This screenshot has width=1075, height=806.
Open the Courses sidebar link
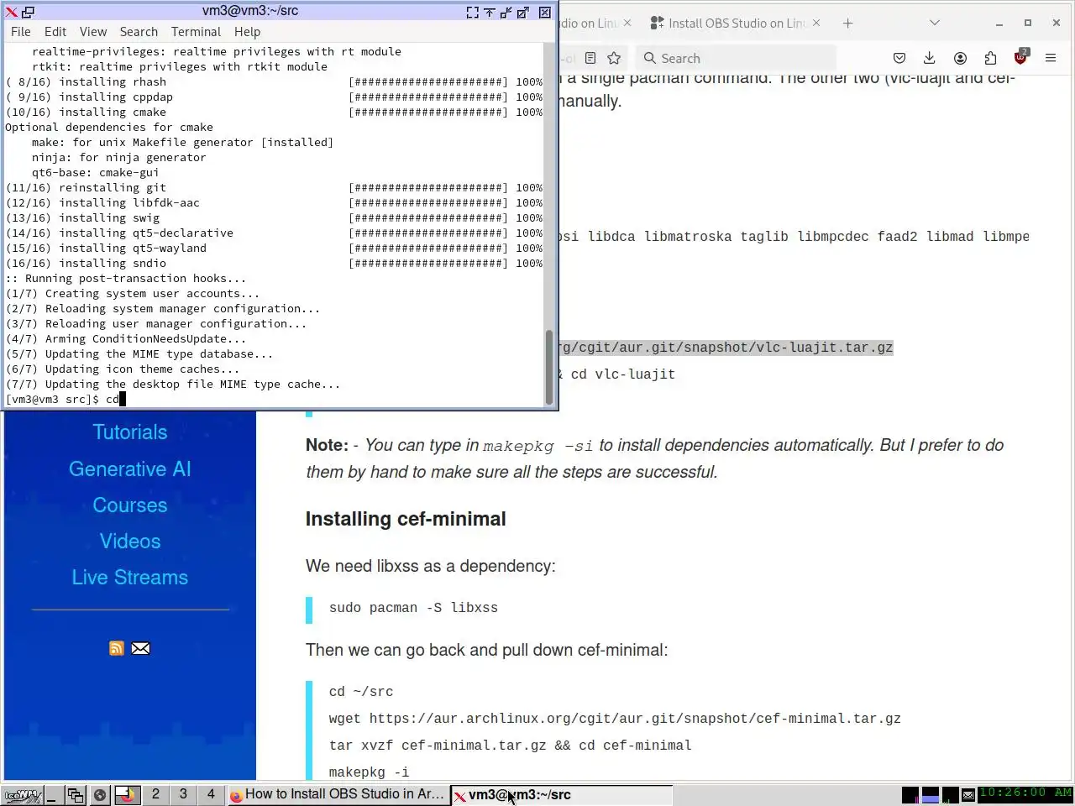[130, 505]
